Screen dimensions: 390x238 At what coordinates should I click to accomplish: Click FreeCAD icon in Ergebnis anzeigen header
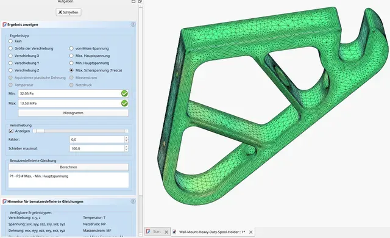4,24
